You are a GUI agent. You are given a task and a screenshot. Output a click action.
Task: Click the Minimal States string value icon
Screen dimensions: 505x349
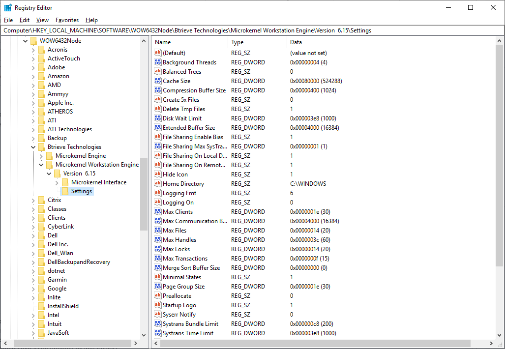[x=157, y=277]
